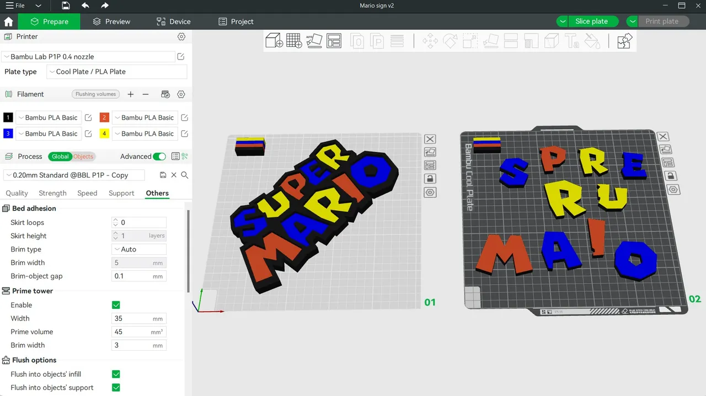Screen dimensions: 706x396
Task: Click the Arrange all objects icon
Action: [x=334, y=40]
